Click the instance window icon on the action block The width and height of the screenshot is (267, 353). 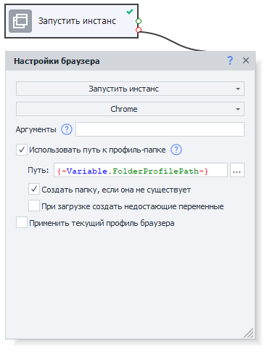pyautogui.click(x=20, y=21)
